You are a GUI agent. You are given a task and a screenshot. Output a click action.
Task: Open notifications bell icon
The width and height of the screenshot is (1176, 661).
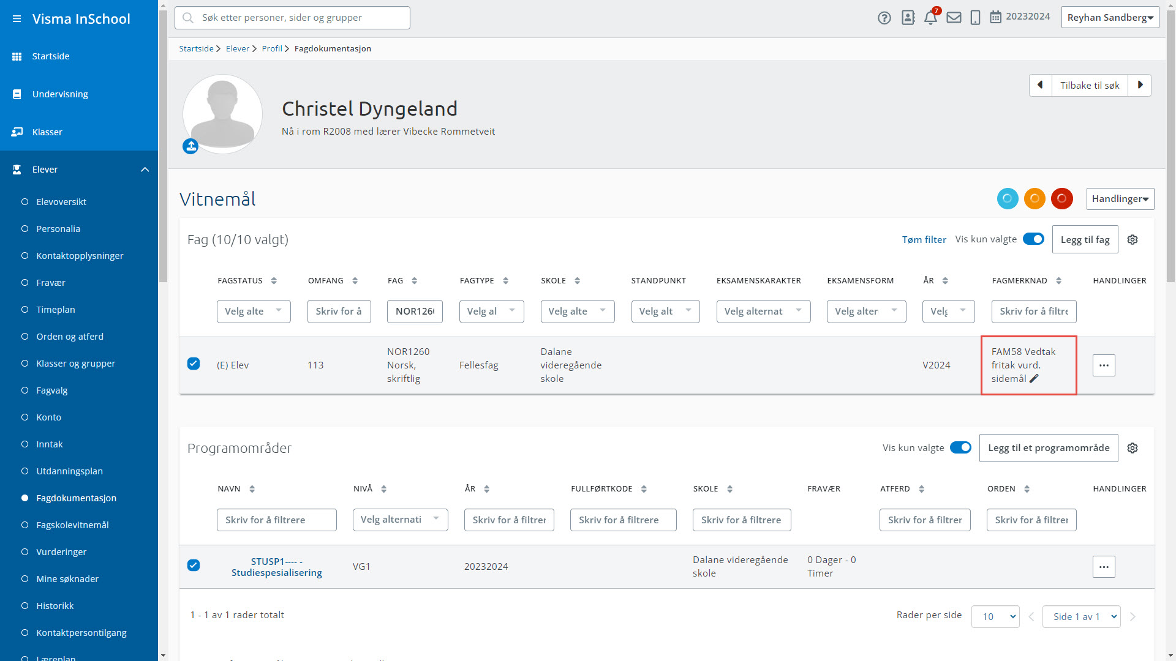coord(930,18)
